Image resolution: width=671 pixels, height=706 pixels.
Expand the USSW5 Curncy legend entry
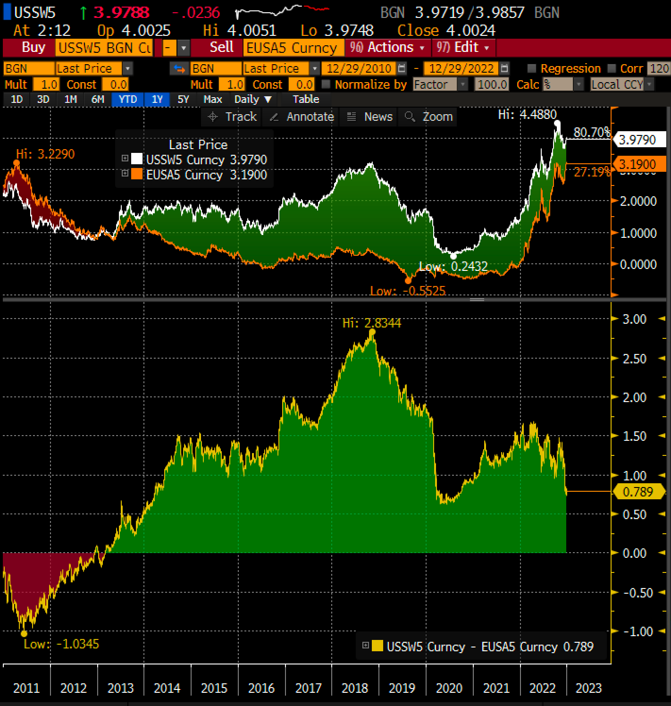pos(125,160)
